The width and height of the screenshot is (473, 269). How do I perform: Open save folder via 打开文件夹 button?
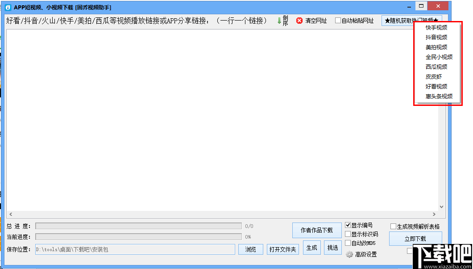click(x=283, y=249)
